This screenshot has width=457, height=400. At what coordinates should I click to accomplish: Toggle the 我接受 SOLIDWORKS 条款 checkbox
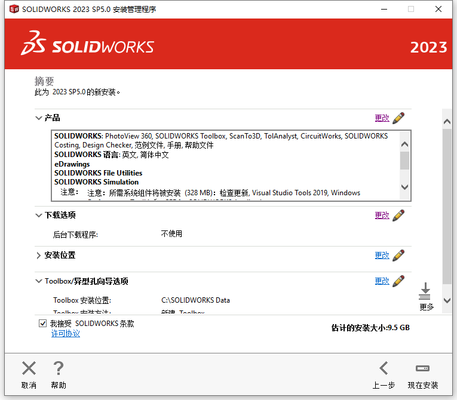point(42,324)
